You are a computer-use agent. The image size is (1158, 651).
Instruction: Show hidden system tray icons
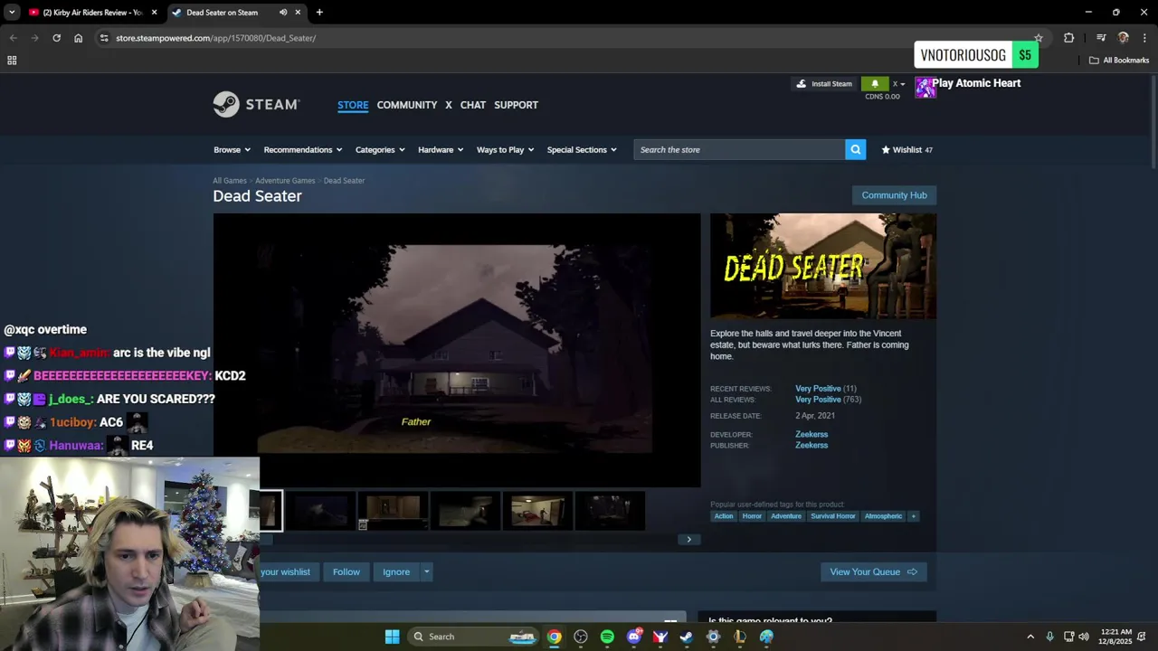(1030, 637)
